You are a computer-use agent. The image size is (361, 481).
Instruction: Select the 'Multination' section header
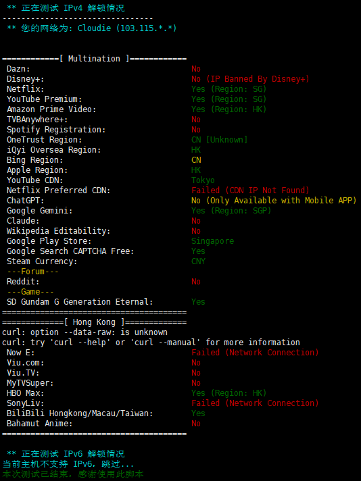click(x=94, y=59)
